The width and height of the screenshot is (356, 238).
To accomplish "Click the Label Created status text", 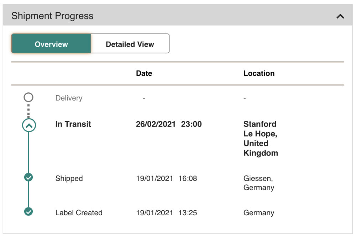I will point(79,213).
